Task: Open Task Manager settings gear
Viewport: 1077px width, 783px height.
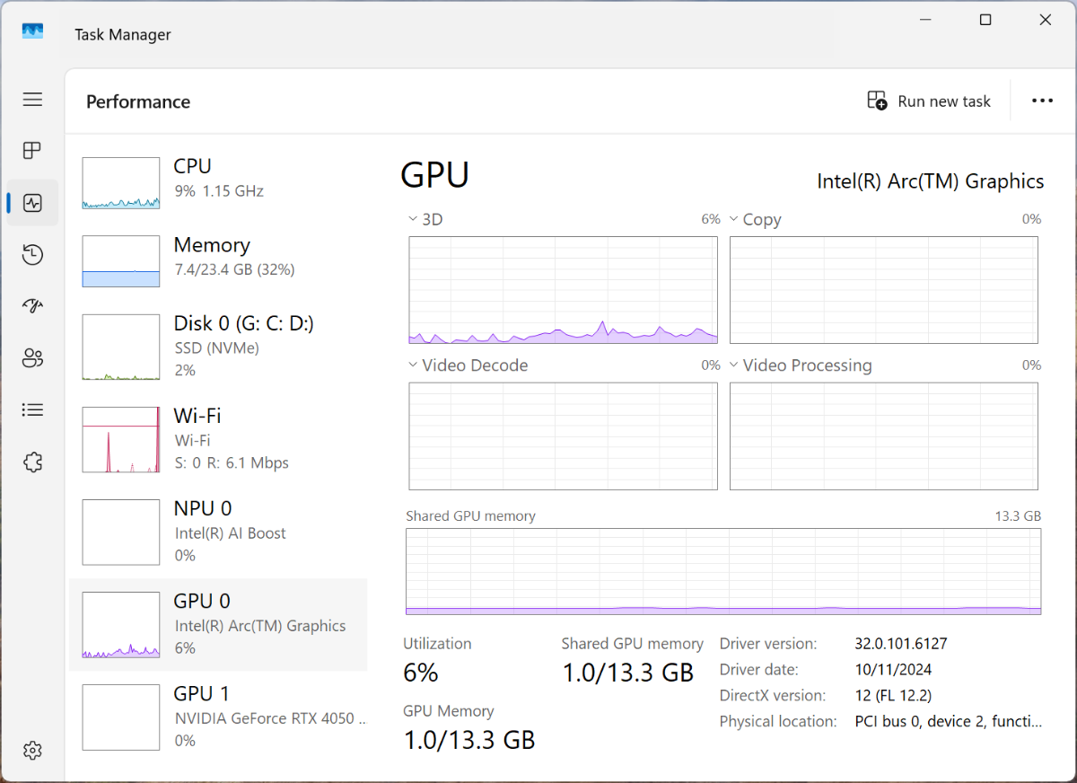Action: pos(32,750)
